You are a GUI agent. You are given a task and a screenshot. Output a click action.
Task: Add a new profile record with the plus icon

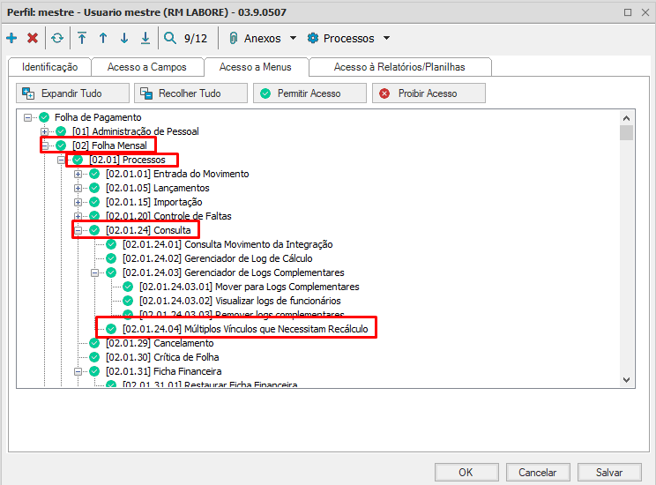pos(11,38)
